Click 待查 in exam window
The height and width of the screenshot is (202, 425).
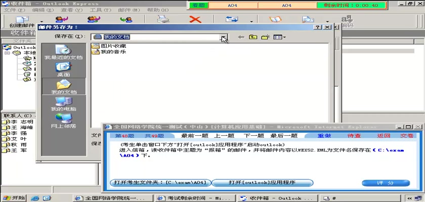click(354, 136)
